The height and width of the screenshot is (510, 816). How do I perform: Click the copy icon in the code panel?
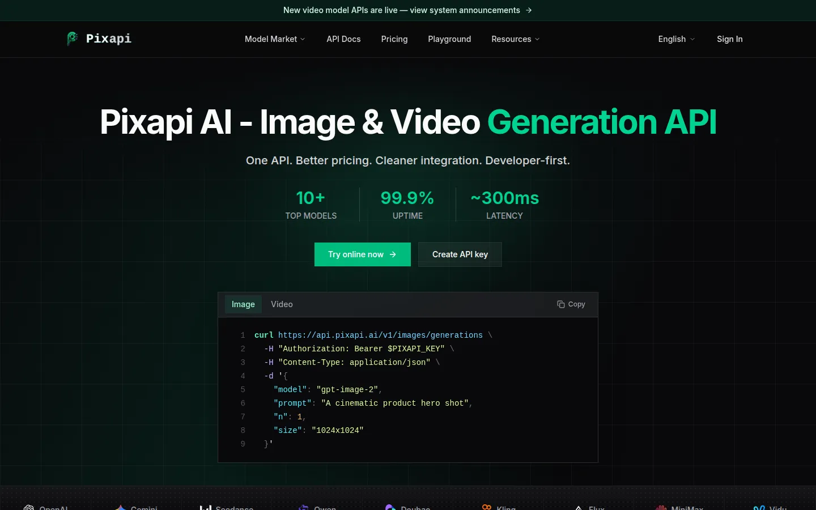[561, 304]
